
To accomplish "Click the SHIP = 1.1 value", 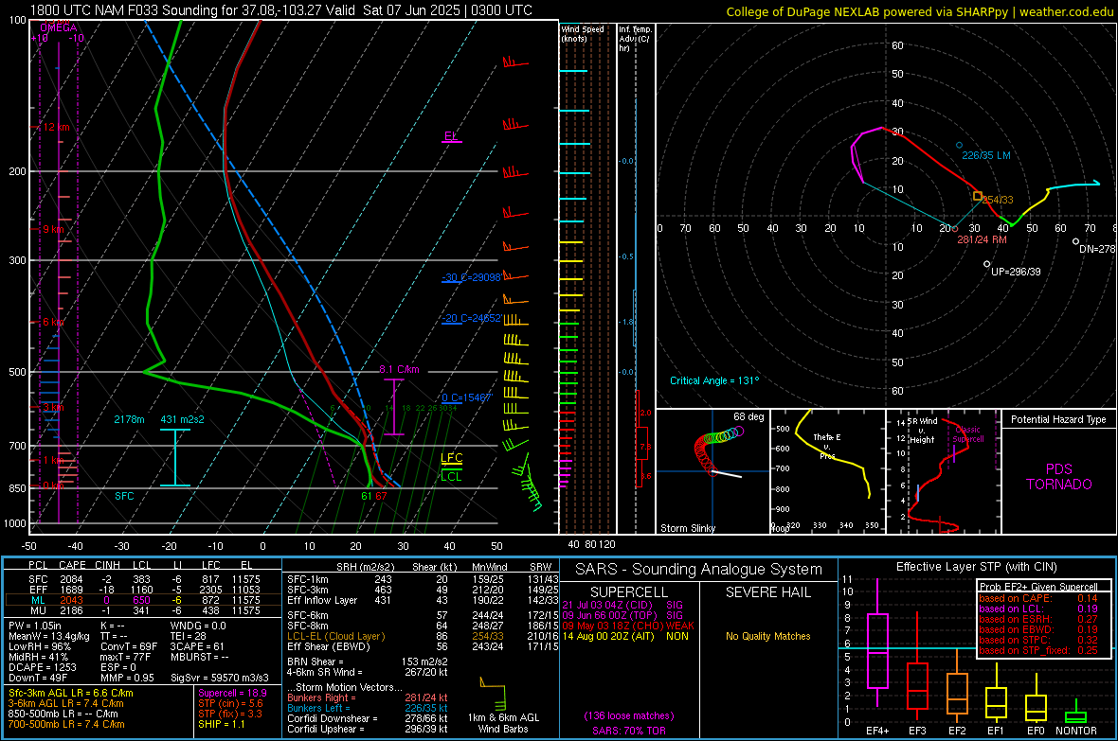I will click(222, 724).
